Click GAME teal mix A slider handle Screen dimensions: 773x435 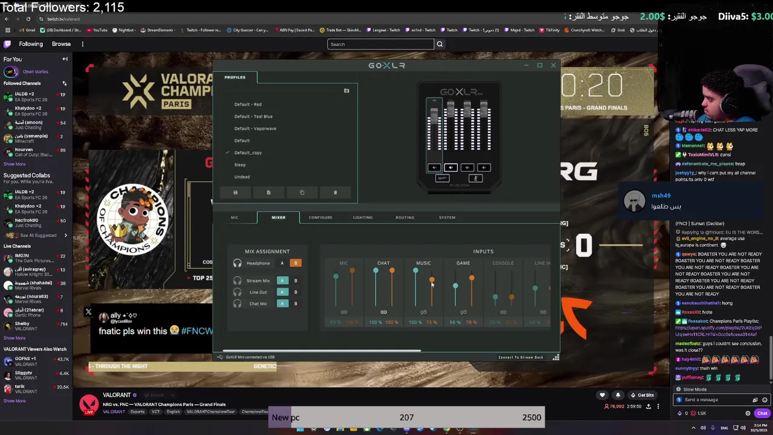point(455,286)
